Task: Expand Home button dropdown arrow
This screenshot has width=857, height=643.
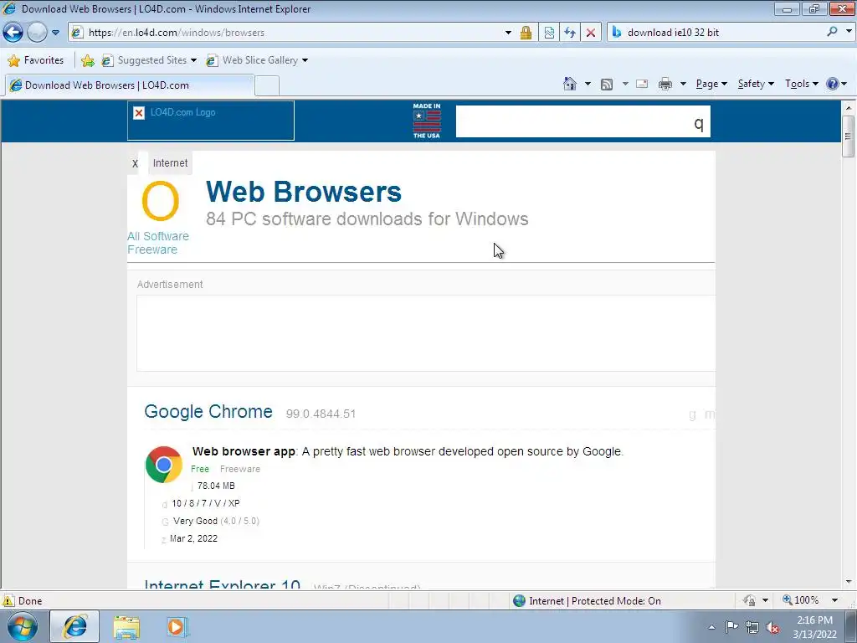Action: coord(588,85)
